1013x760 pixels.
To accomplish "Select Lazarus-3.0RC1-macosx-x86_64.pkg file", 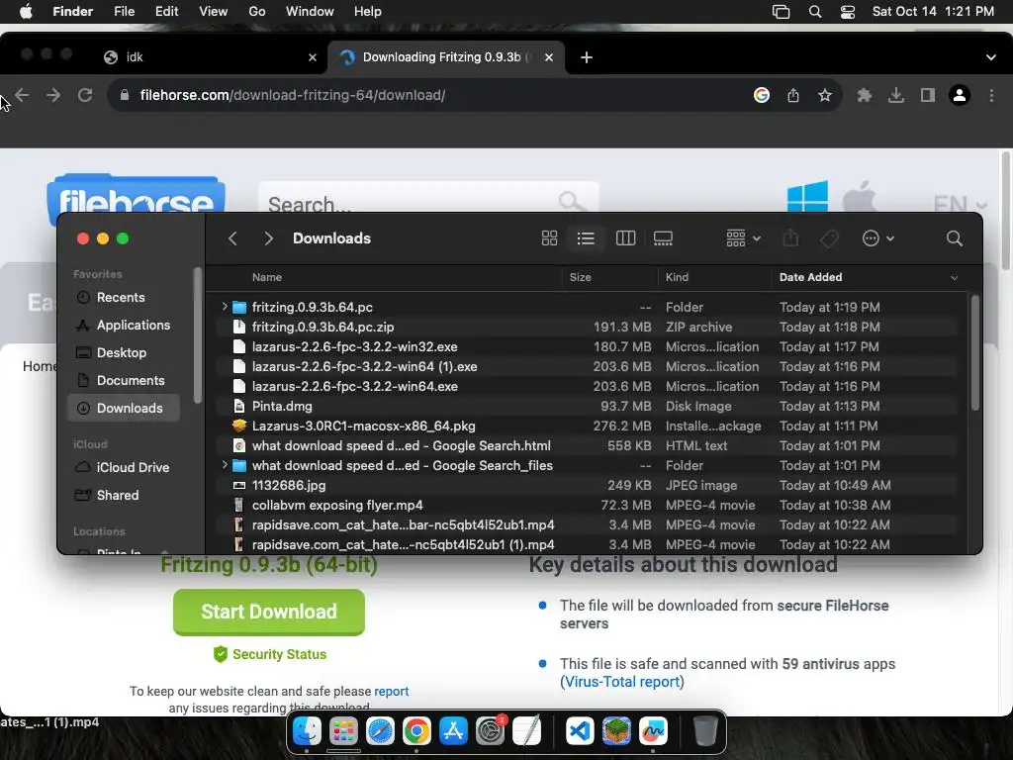I will [x=587, y=426].
